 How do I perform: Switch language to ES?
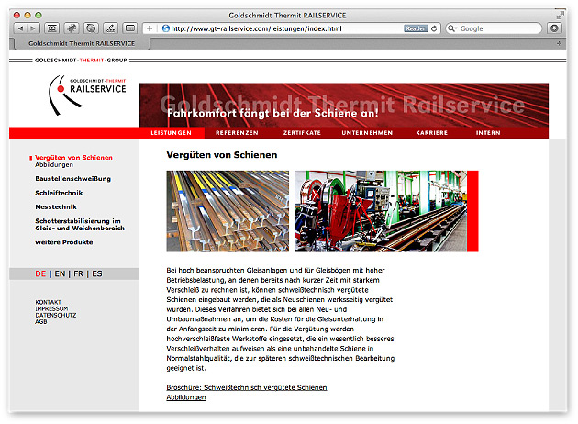[97, 273]
